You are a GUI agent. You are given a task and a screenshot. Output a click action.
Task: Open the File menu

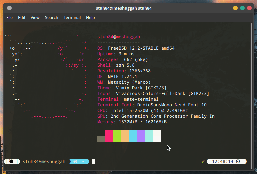coord(9,18)
